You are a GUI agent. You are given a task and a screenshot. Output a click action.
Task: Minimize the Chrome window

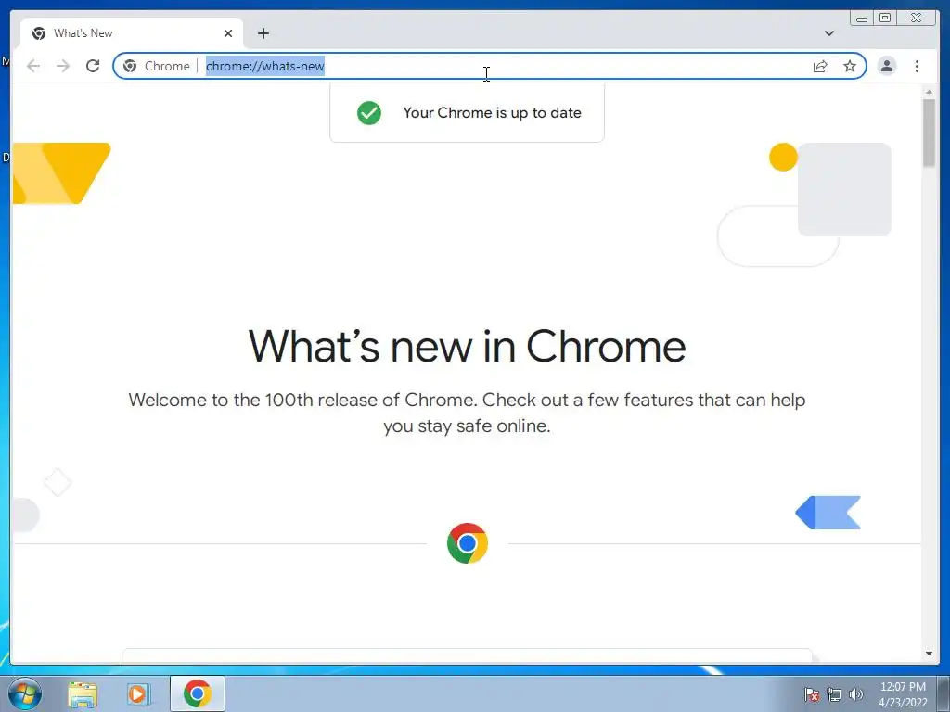(861, 19)
